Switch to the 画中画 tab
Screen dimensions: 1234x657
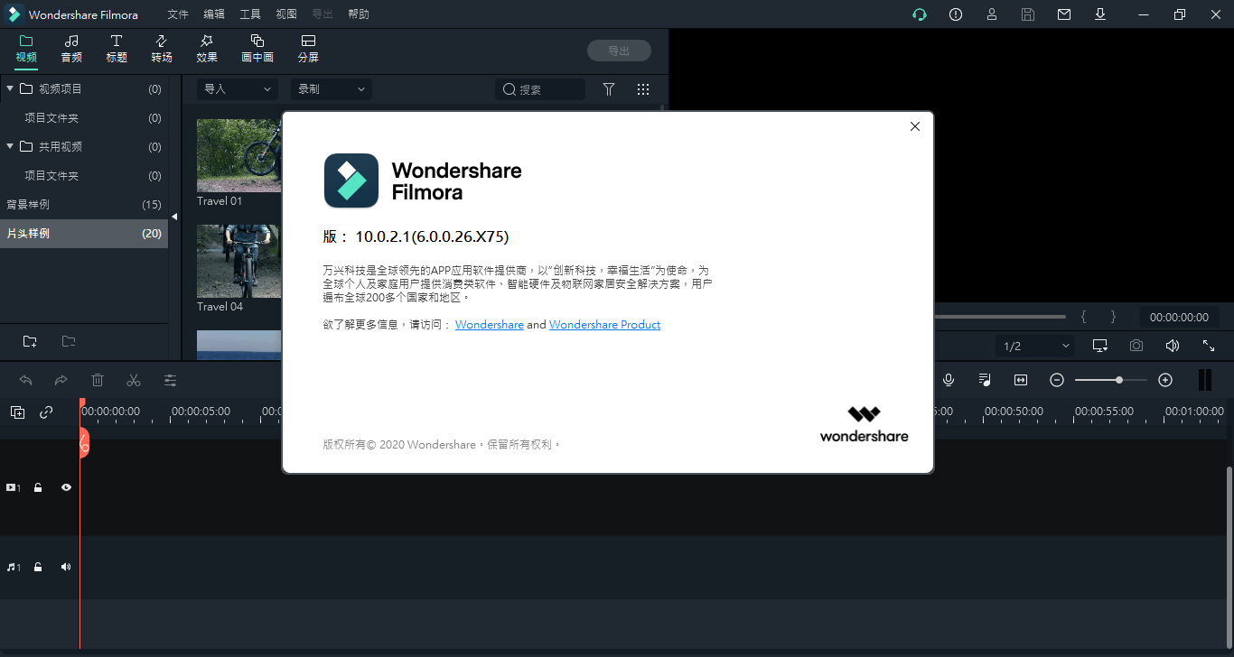click(x=257, y=49)
